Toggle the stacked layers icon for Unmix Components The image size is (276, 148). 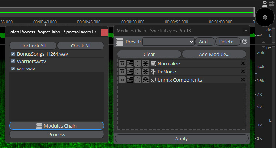[x=146, y=80]
